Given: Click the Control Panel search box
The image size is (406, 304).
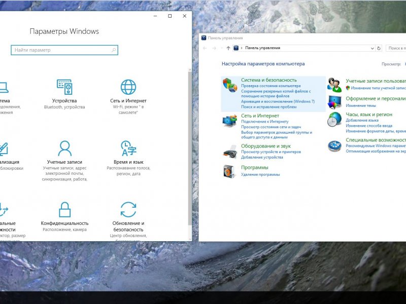Looking at the screenshot, I should click(x=396, y=48).
